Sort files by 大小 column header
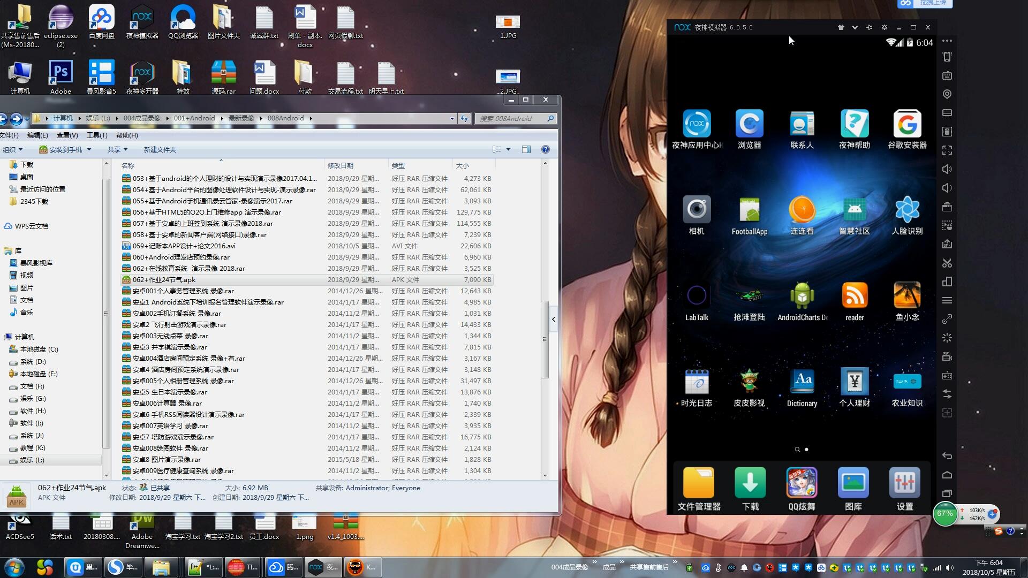This screenshot has height=578, width=1028. point(473,165)
